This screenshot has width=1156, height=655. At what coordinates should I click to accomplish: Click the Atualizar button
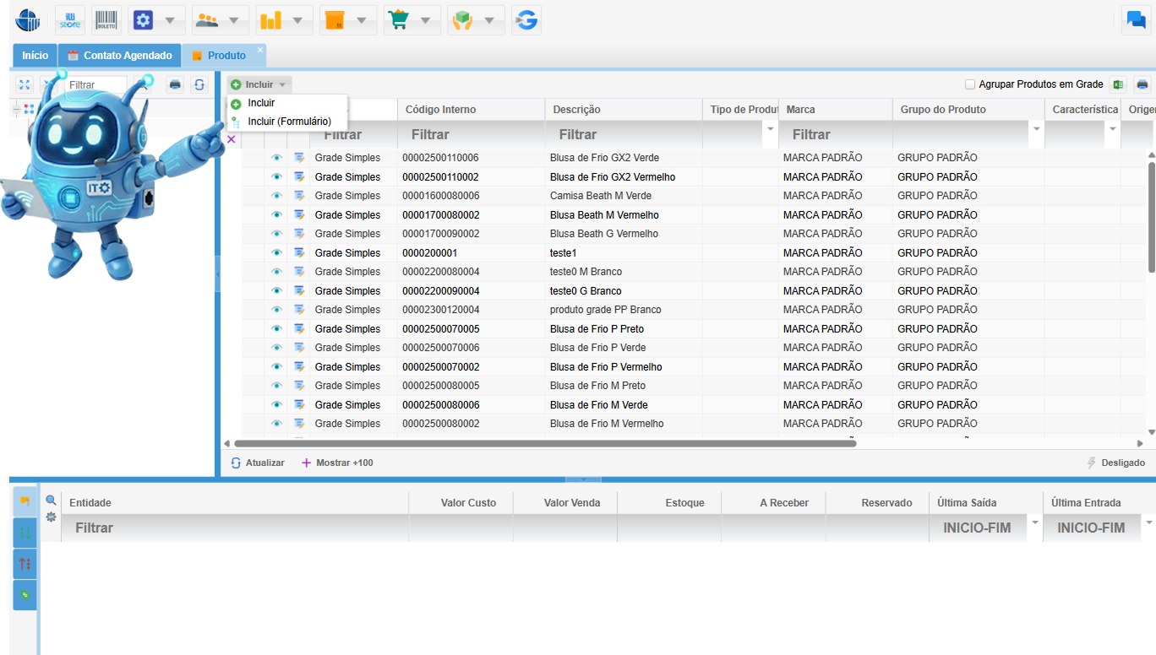[258, 463]
